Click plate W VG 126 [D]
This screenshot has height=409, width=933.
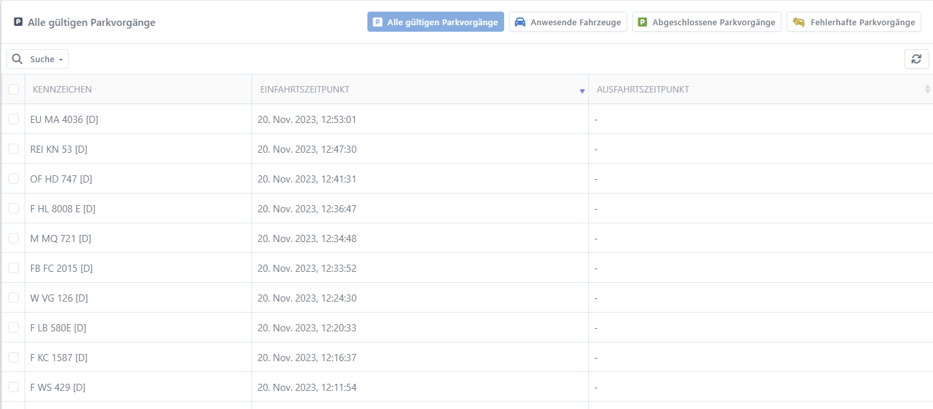pos(59,298)
